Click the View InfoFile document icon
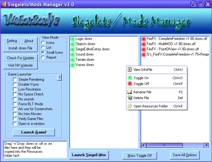212x162 pixels. pyautogui.click(x=130, y=70)
